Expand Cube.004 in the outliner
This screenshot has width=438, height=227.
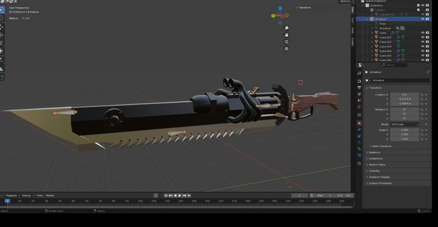[372, 51]
